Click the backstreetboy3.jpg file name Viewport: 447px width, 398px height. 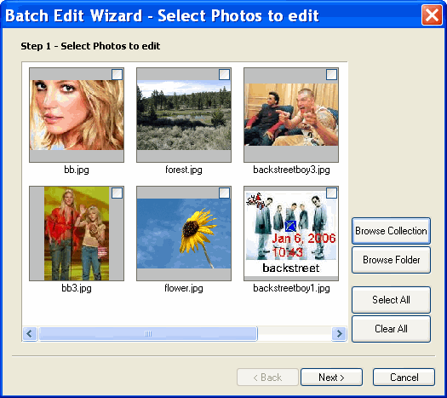[291, 170]
